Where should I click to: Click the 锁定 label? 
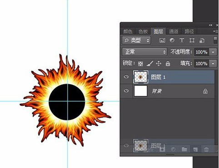[x=129, y=63]
